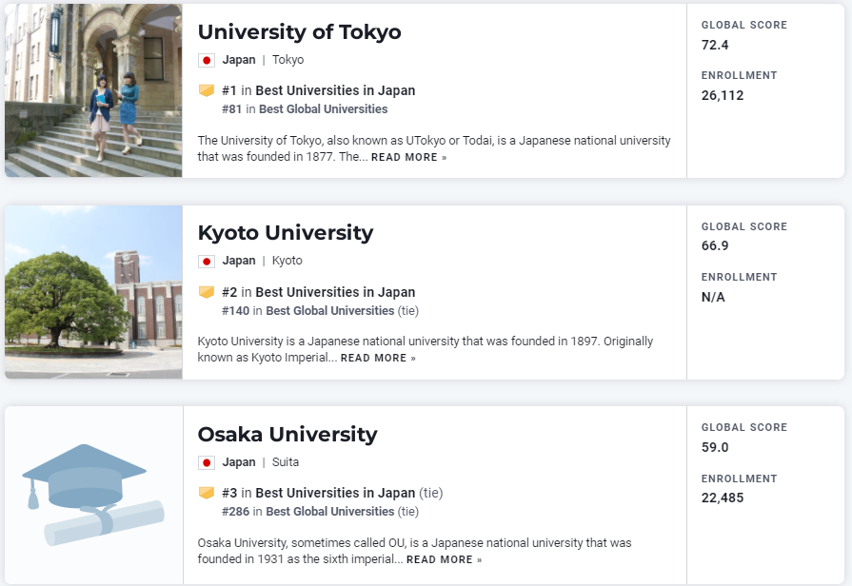This screenshot has width=852, height=586.
Task: Open the Osaka University title link
Action: (x=287, y=435)
